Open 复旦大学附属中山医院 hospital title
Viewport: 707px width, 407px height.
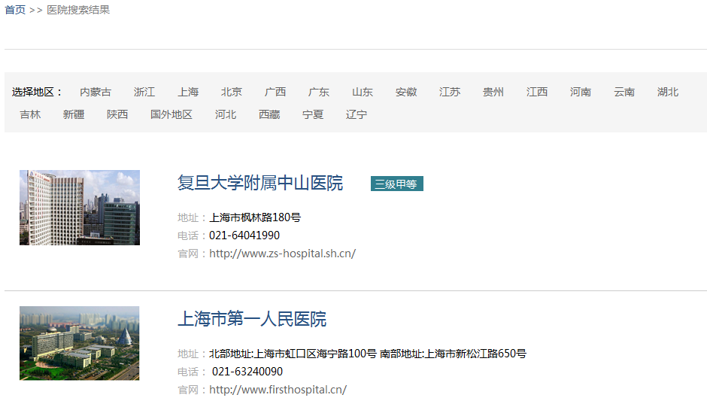coord(260,184)
